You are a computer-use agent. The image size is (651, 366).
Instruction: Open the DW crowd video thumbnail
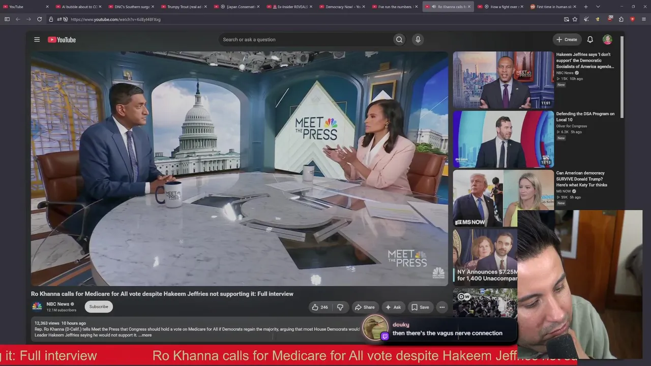coord(485,303)
